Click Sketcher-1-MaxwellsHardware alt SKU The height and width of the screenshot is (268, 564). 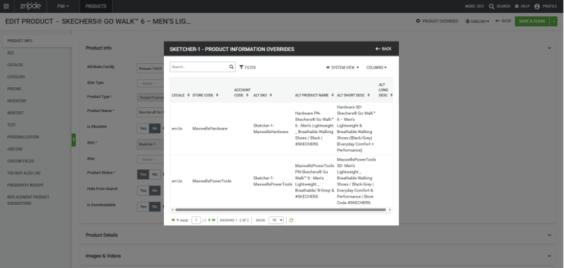coord(271,128)
